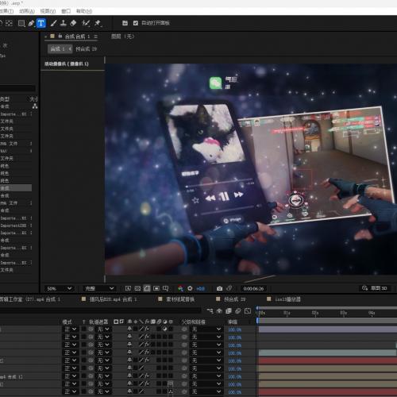The width and height of the screenshot is (397, 397).
Task: Toggle the transparency grid below the viewer
Action: [137, 288]
